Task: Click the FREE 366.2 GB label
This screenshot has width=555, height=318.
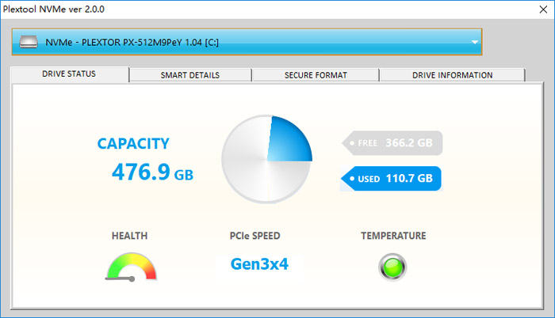Action: (392, 143)
